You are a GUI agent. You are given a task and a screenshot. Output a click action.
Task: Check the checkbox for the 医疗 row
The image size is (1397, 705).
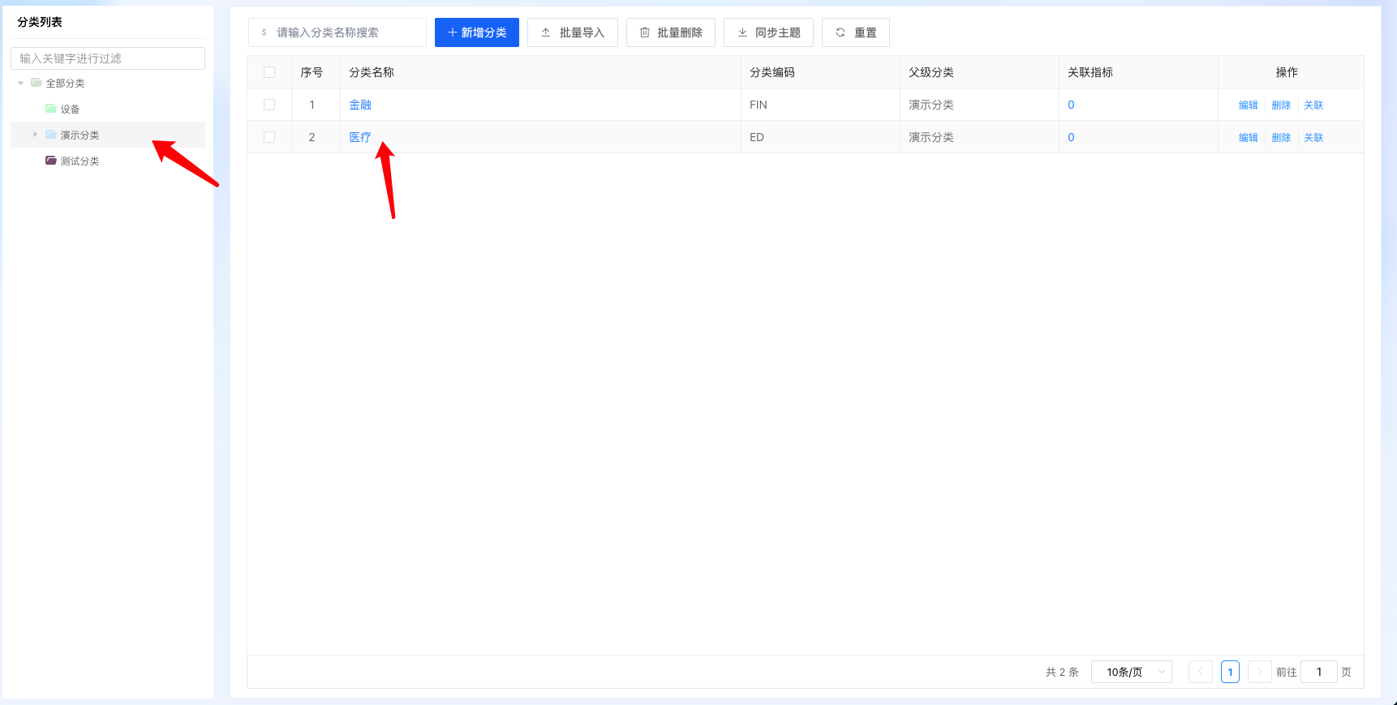[269, 137]
